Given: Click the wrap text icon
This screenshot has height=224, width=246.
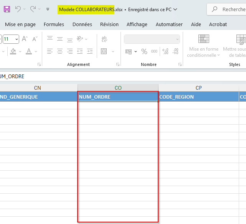Looking at the screenshot, I should (104, 39).
